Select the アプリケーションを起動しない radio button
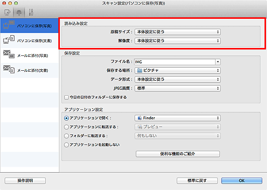This screenshot has height=190, width=267. pyautogui.click(x=66, y=145)
